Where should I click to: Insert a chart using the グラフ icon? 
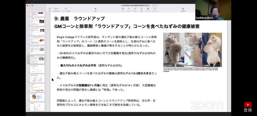coord(129,9)
